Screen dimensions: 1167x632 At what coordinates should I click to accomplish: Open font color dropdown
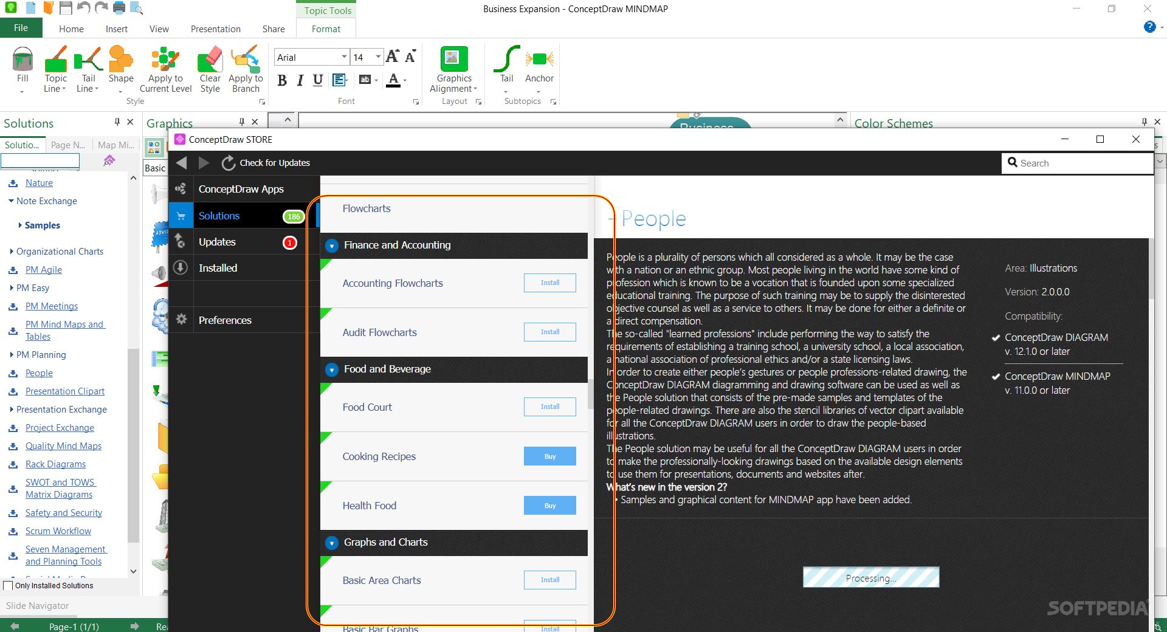(x=405, y=80)
